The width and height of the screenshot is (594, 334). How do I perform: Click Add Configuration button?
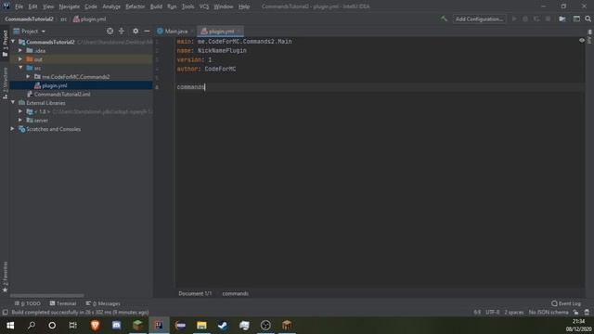[479, 19]
